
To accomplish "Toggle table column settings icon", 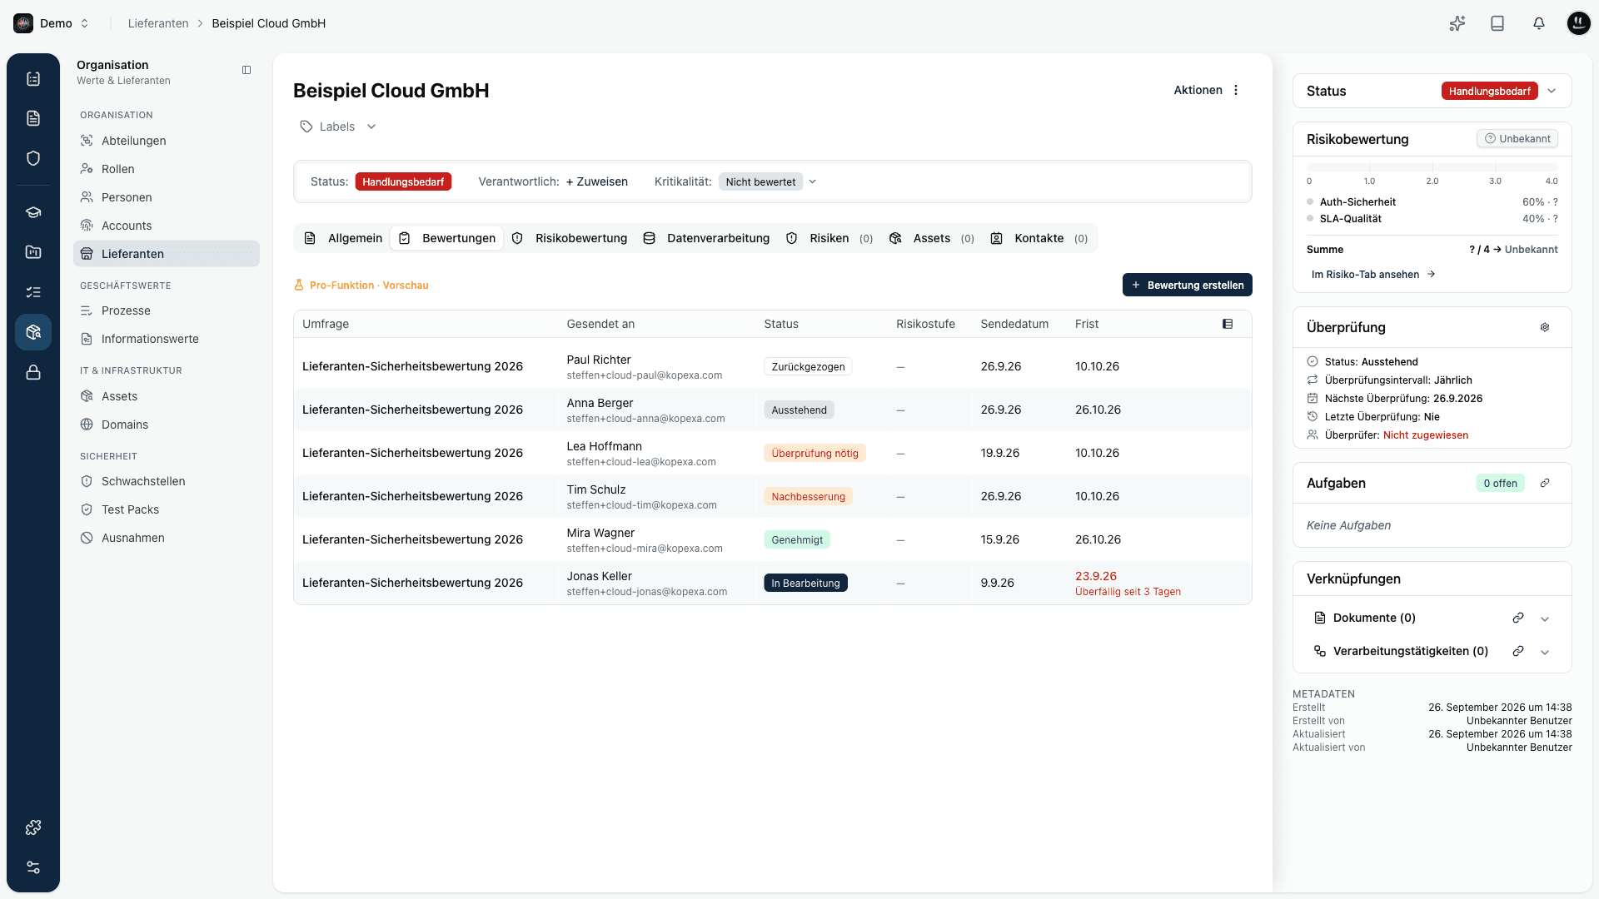I will click(1228, 324).
